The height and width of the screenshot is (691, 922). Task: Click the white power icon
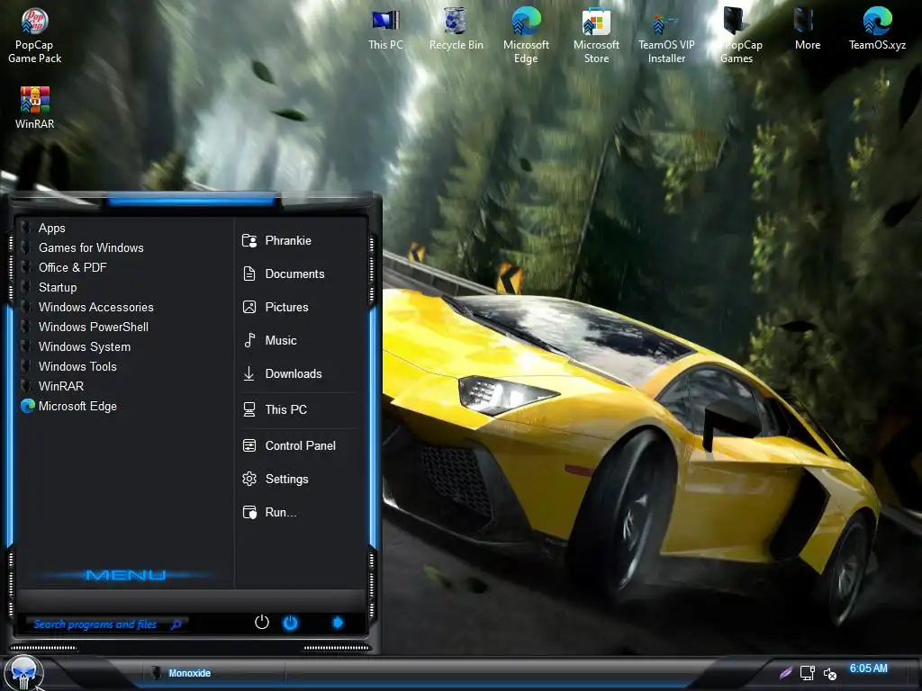click(x=262, y=623)
